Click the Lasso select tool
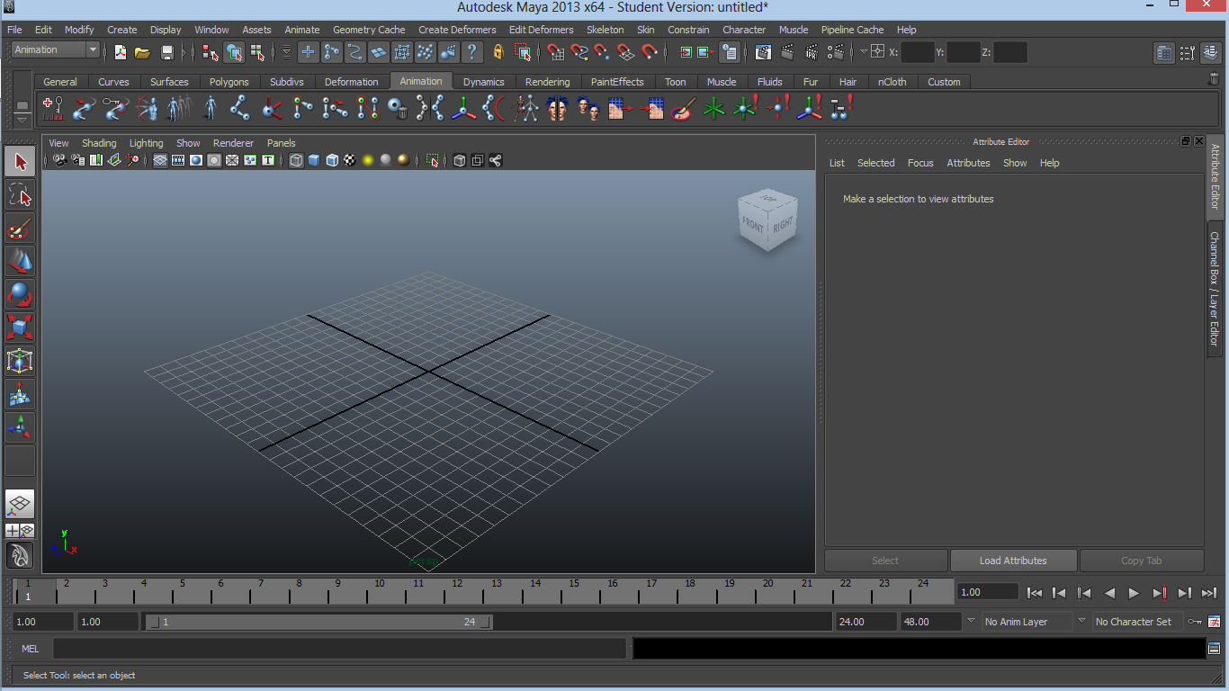This screenshot has width=1229, height=691. (20, 195)
